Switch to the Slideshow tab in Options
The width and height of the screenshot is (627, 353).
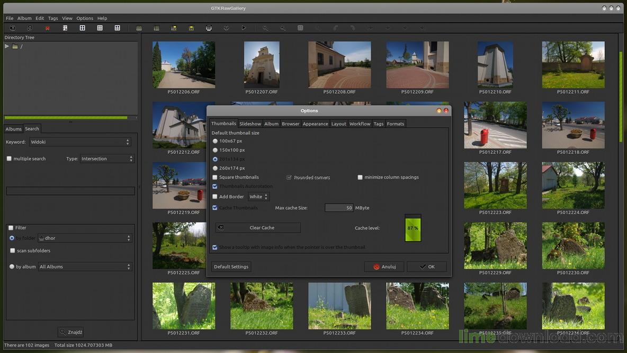pos(250,124)
